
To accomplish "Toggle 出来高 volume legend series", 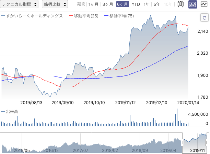I will click(9, 112).
